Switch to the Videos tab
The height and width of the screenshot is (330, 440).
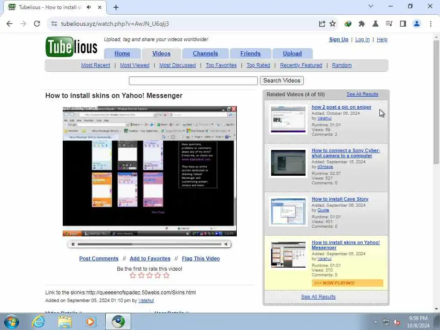click(162, 54)
